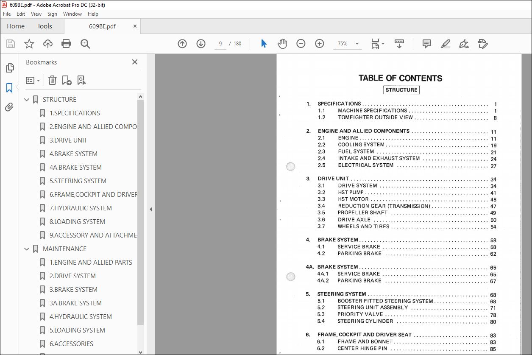The width and height of the screenshot is (532, 355).
Task: Click the Fill & Sign stamp icon
Action: pos(482,44)
